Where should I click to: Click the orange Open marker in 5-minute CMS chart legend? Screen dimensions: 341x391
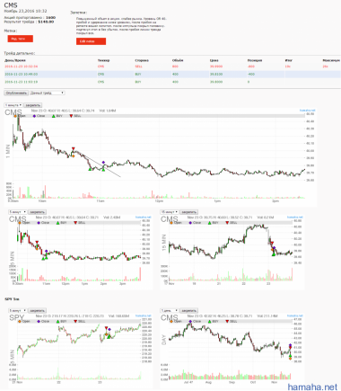(20, 223)
